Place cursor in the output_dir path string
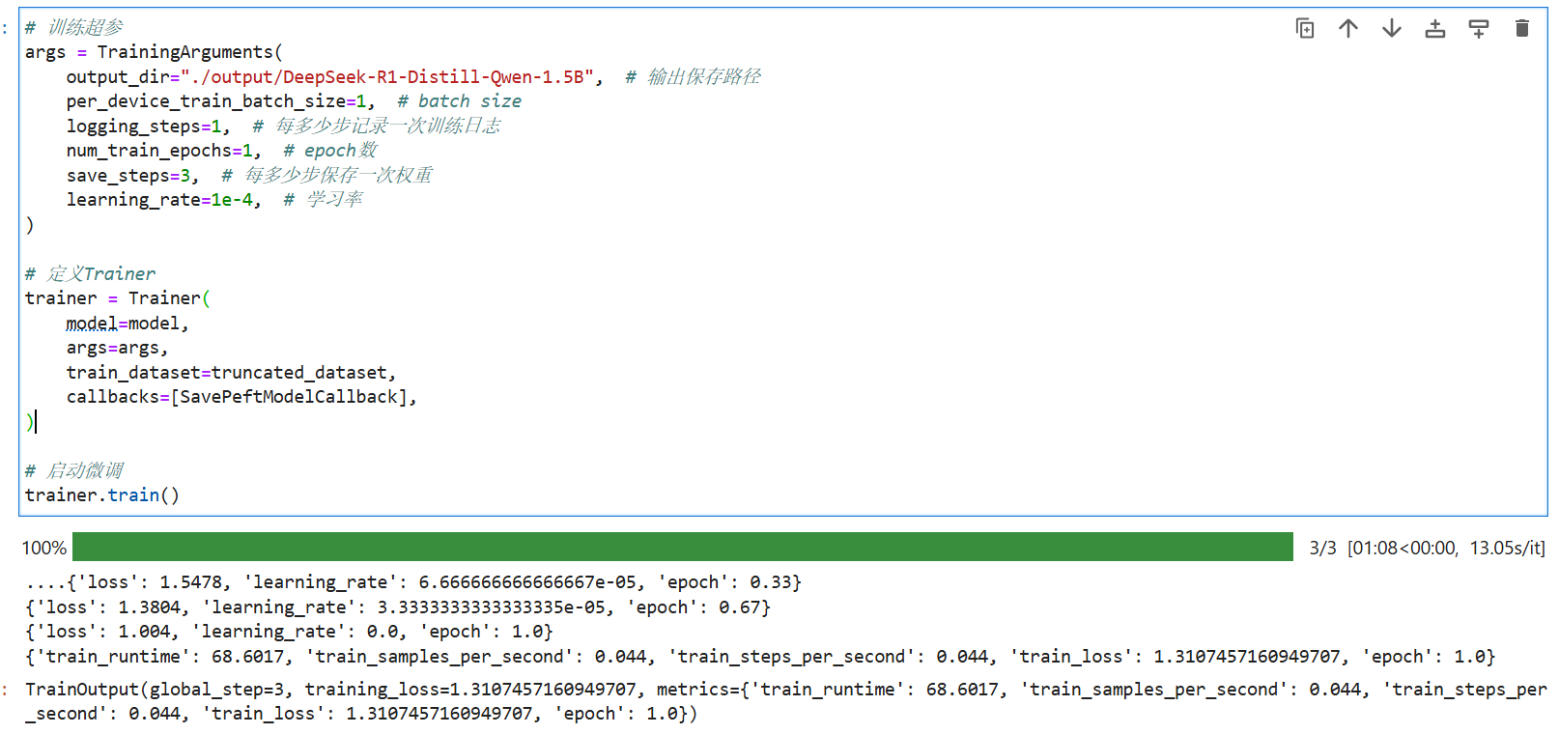The width and height of the screenshot is (1559, 734). coord(386,77)
